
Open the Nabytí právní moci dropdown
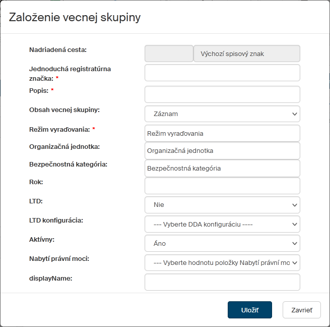click(x=222, y=262)
